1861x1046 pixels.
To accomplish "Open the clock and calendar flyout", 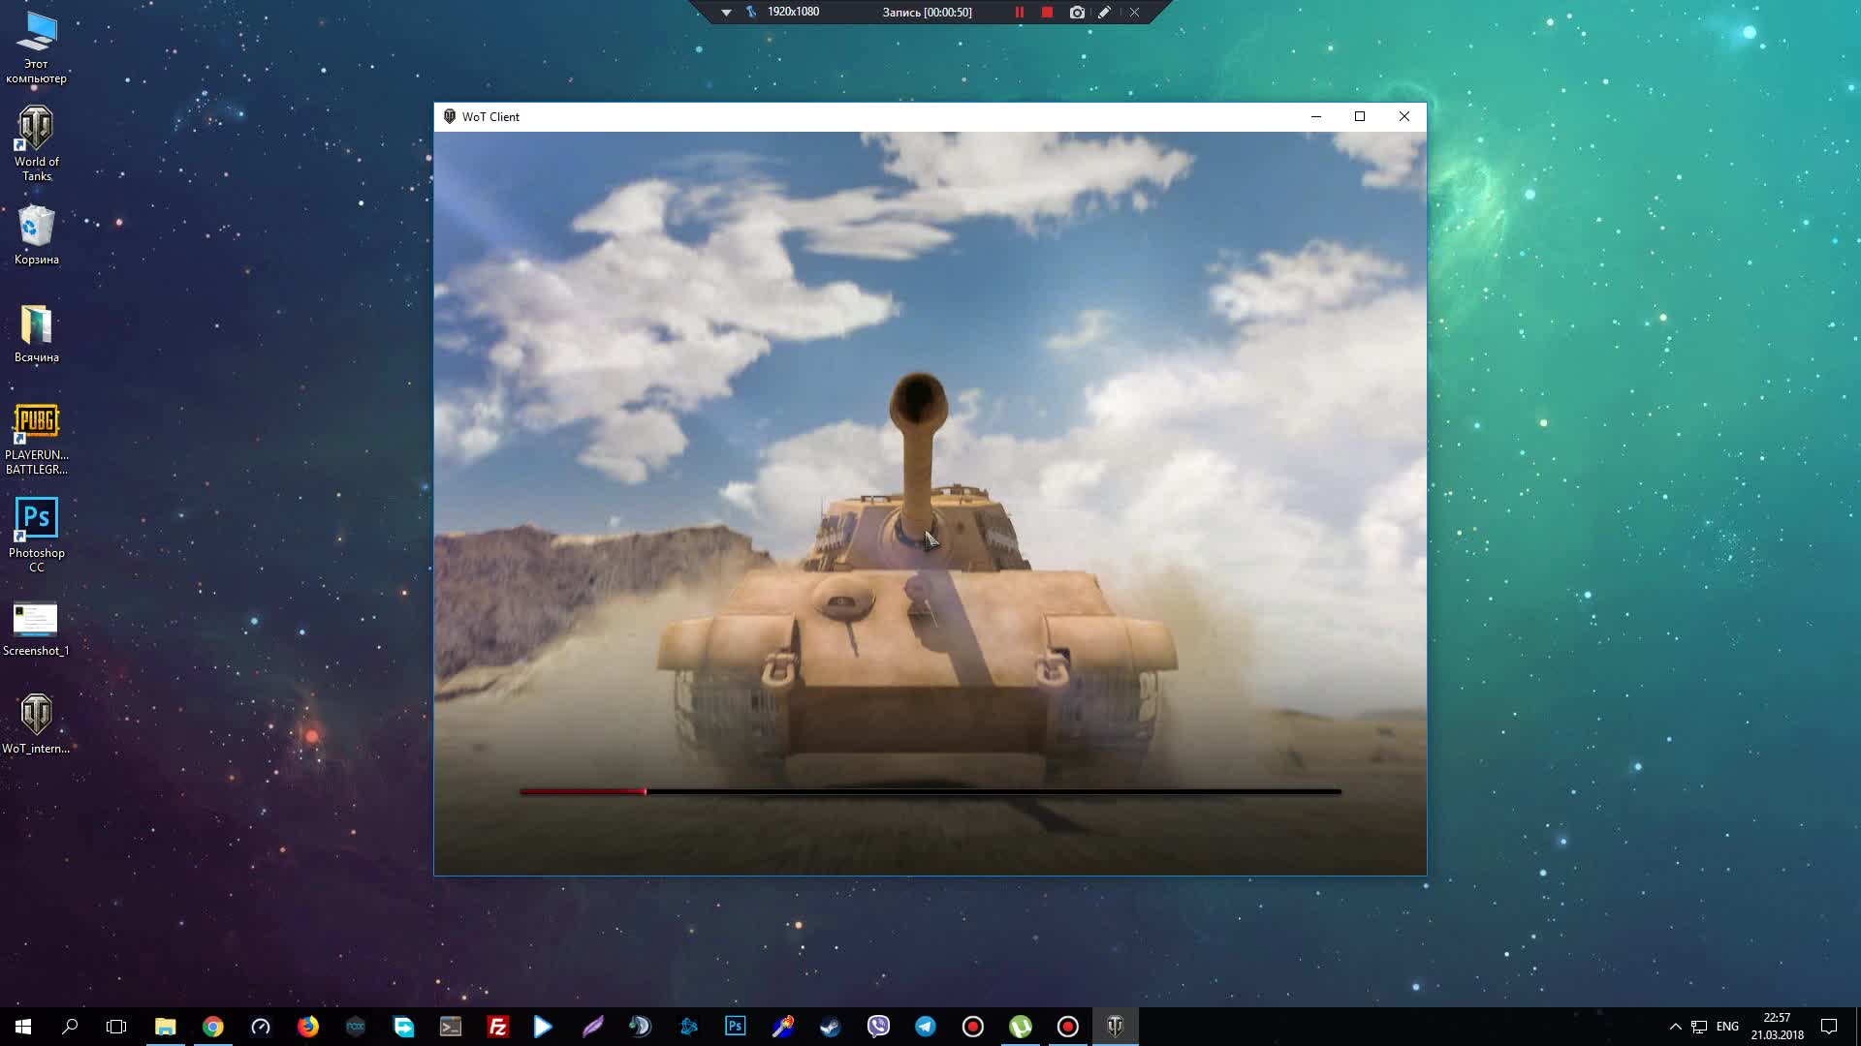I will point(1777,1027).
